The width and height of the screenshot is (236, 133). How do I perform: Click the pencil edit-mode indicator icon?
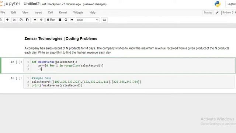pyautogui.click(x=217, y=13)
